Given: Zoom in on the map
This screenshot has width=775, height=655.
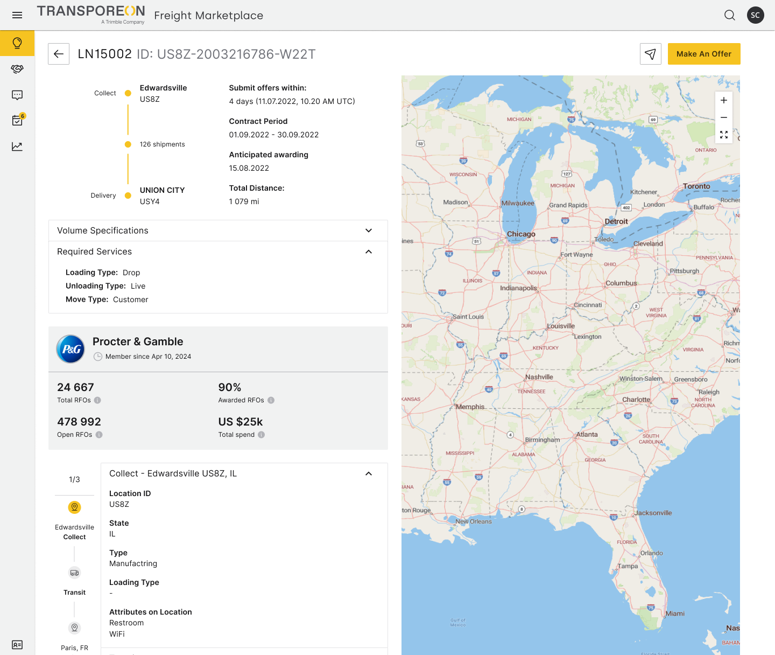Looking at the screenshot, I should pos(723,100).
